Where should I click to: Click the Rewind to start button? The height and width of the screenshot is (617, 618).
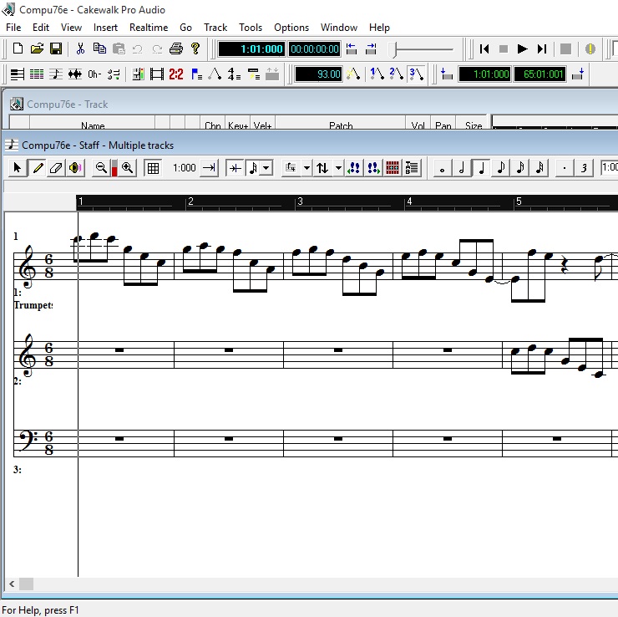tap(484, 49)
